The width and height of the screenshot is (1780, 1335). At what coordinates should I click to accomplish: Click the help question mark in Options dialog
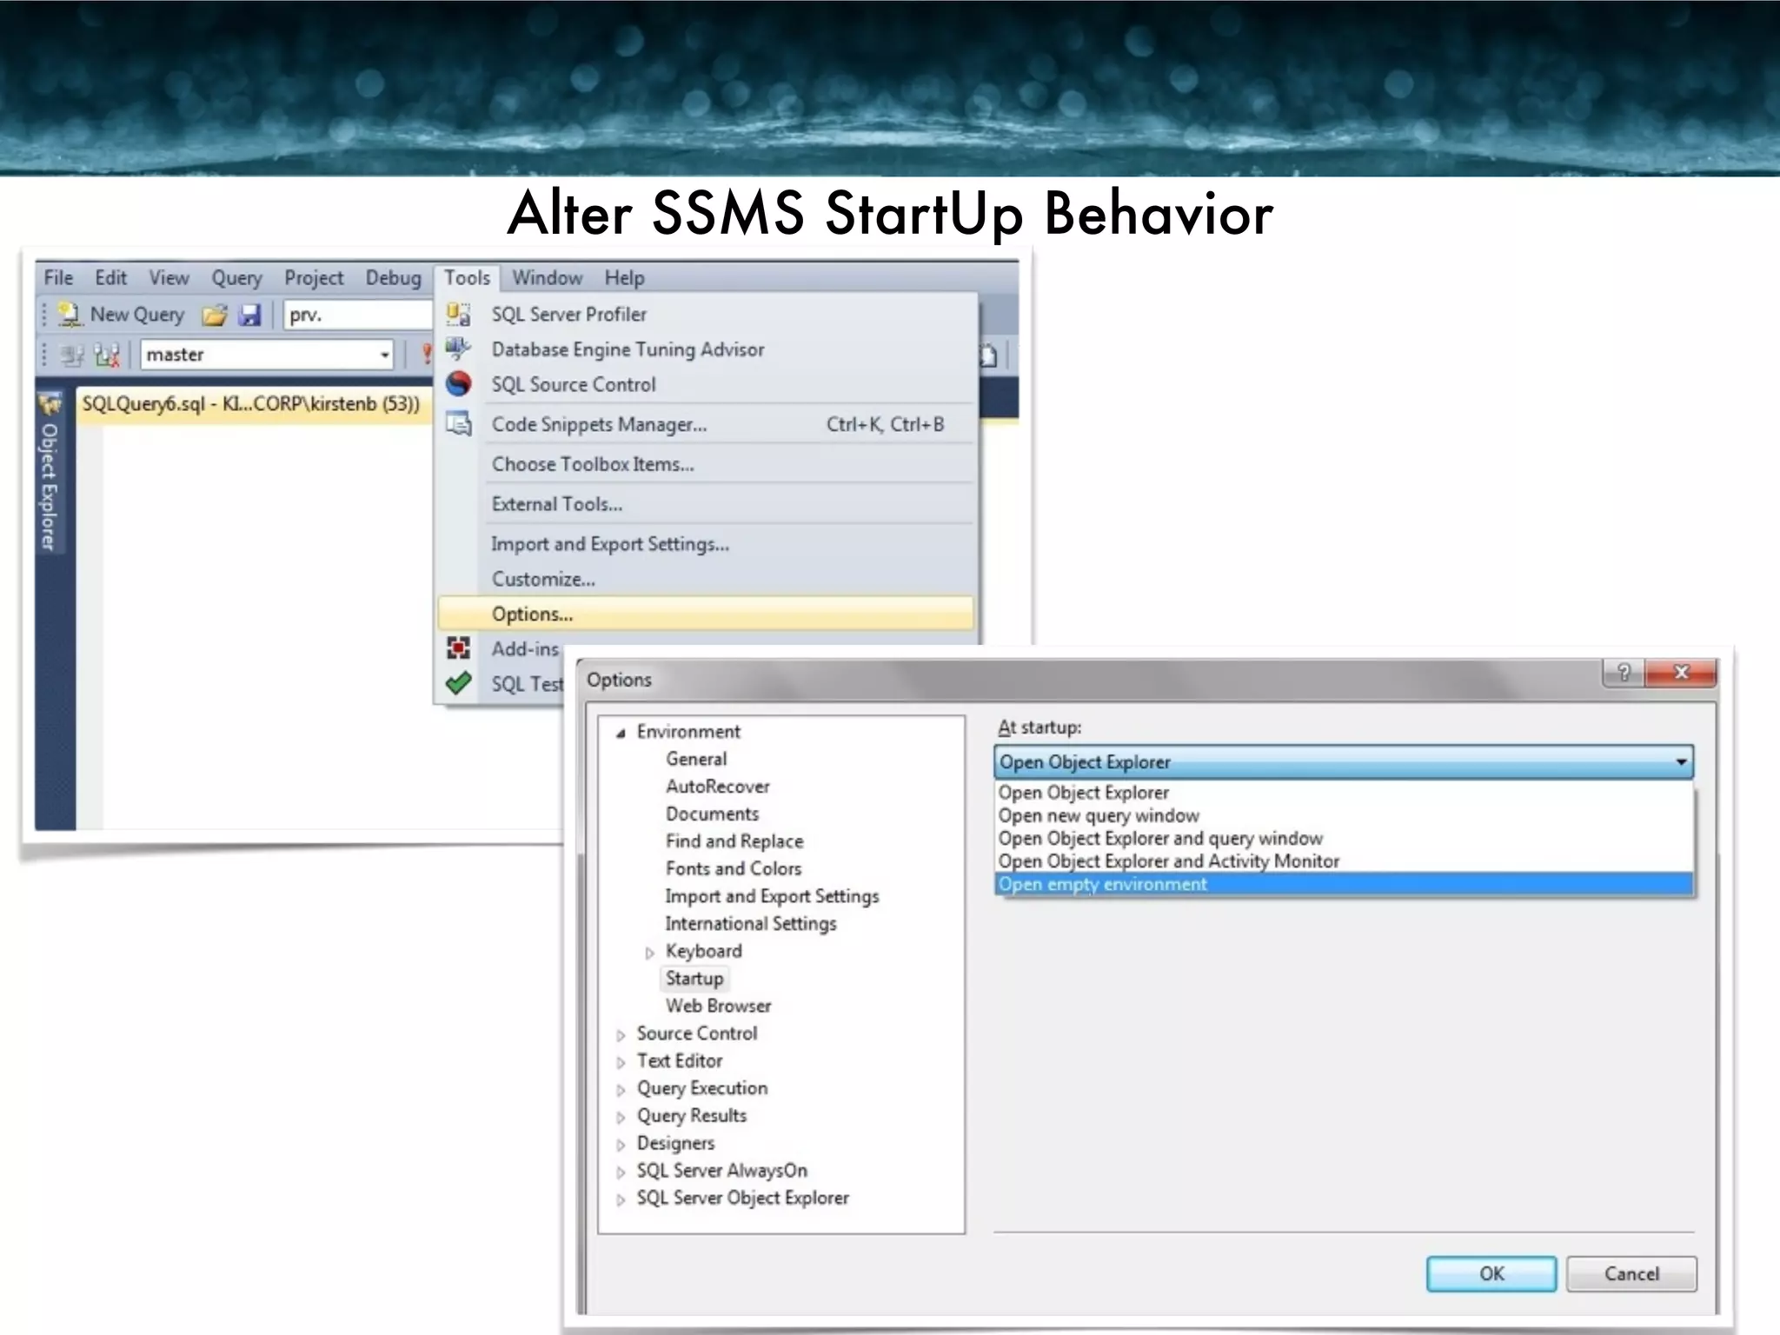(x=1624, y=673)
